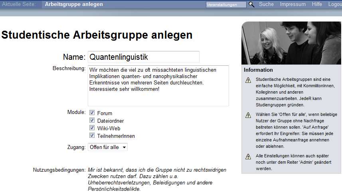Open the Zugang 'Offen für alle' dropdown
This screenshot has width=342, height=194.
point(108,147)
